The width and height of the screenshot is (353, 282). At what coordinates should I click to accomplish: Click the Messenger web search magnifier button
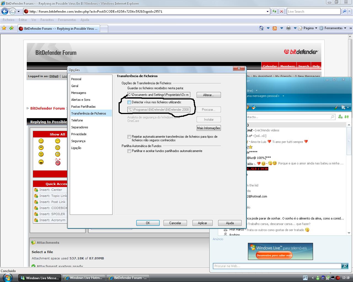click(x=345, y=266)
